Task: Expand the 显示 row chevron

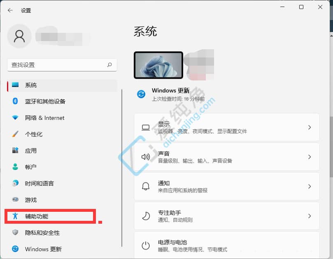Action: pos(310,128)
